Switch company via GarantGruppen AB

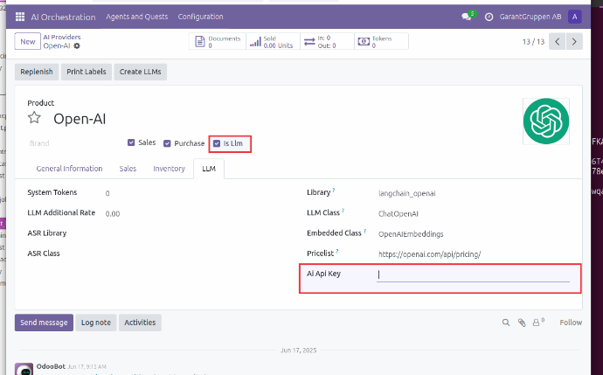tap(530, 17)
